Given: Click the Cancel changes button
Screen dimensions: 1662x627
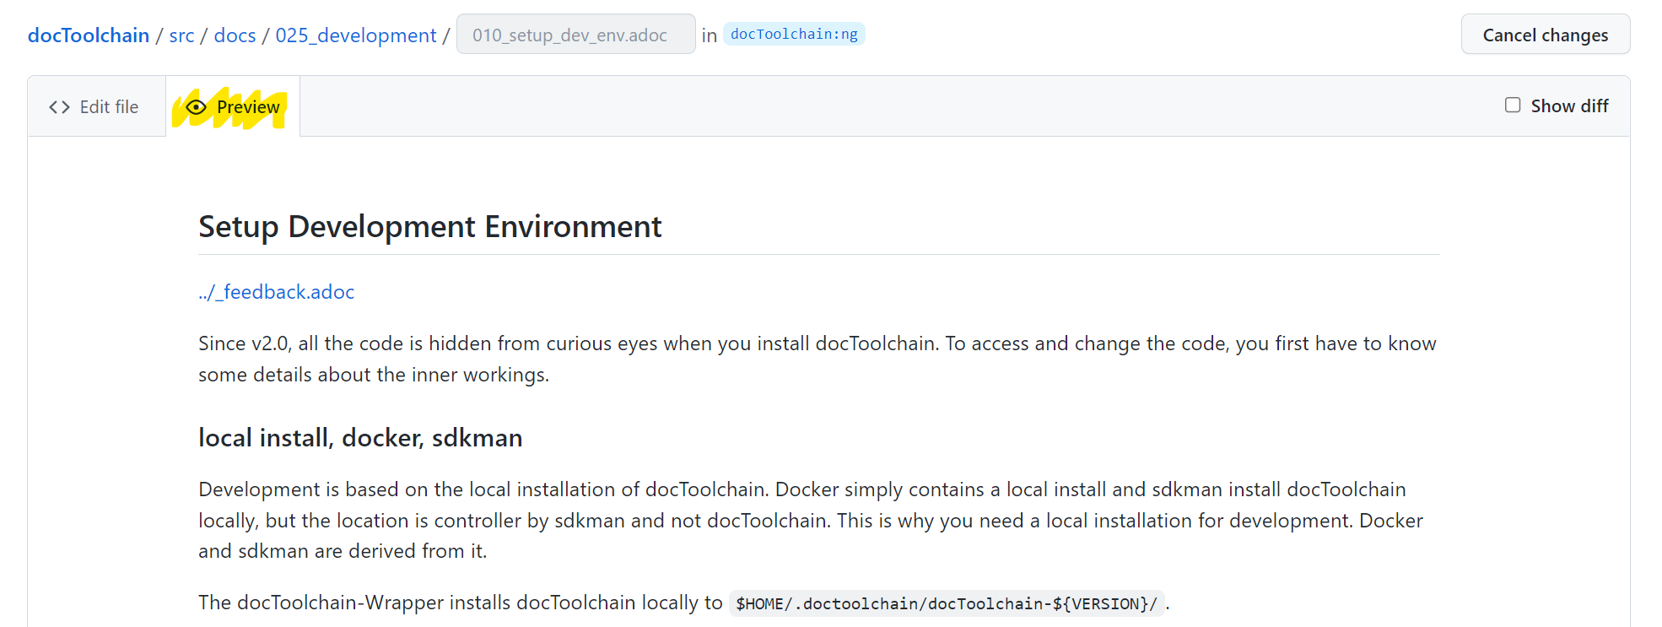Looking at the screenshot, I should point(1546,35).
